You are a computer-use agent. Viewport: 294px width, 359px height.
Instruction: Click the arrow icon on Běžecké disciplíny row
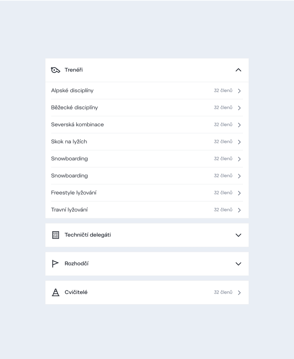pos(239,108)
